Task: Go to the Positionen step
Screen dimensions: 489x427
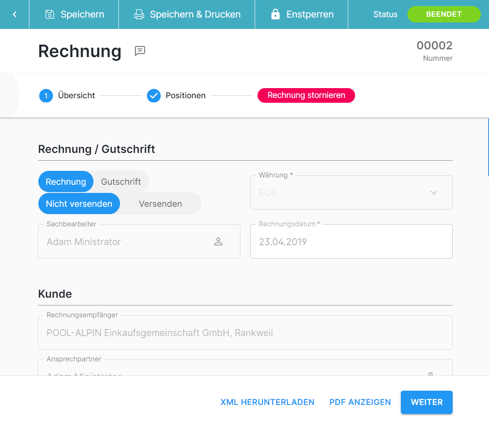Action: click(185, 96)
